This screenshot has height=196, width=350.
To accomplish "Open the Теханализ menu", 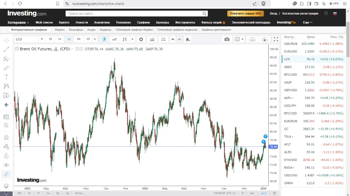I will pyautogui.click(x=123, y=23).
